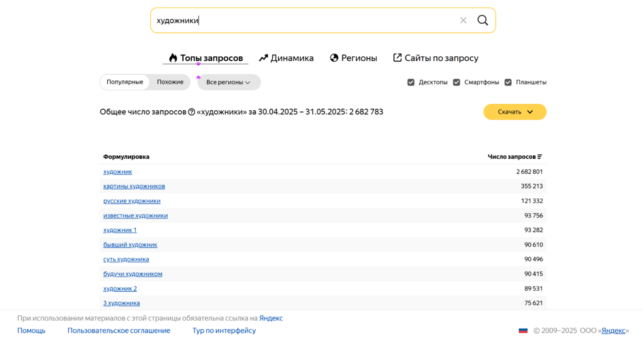
Task: Open the Динамика trend tab
Action: click(x=286, y=58)
